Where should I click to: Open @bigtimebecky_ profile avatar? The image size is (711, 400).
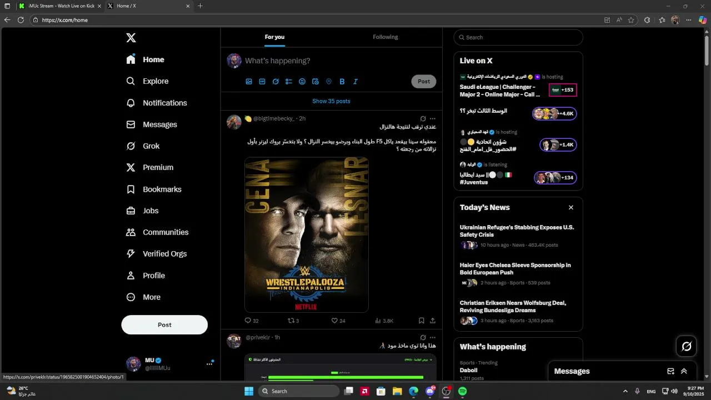point(234,122)
